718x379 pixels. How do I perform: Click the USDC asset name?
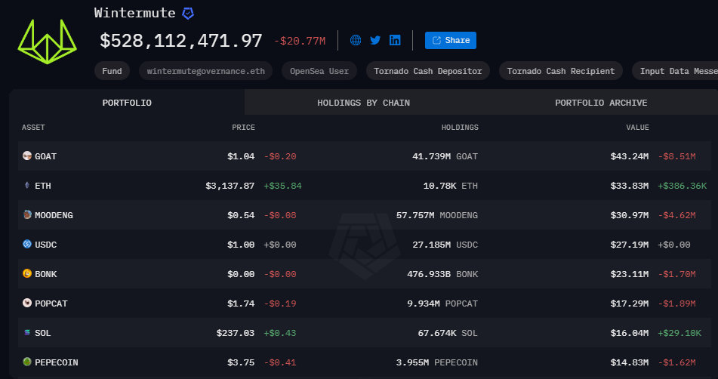pos(46,245)
